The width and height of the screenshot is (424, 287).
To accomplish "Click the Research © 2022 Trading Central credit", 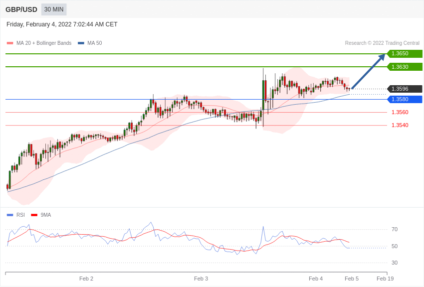I will tap(382, 43).
